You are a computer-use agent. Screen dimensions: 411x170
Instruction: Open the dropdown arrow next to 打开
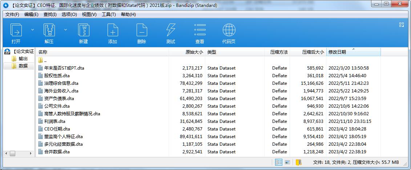[32, 30]
